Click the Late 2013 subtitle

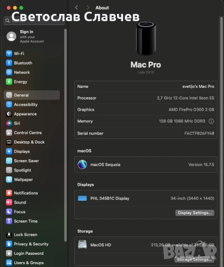tap(146, 72)
